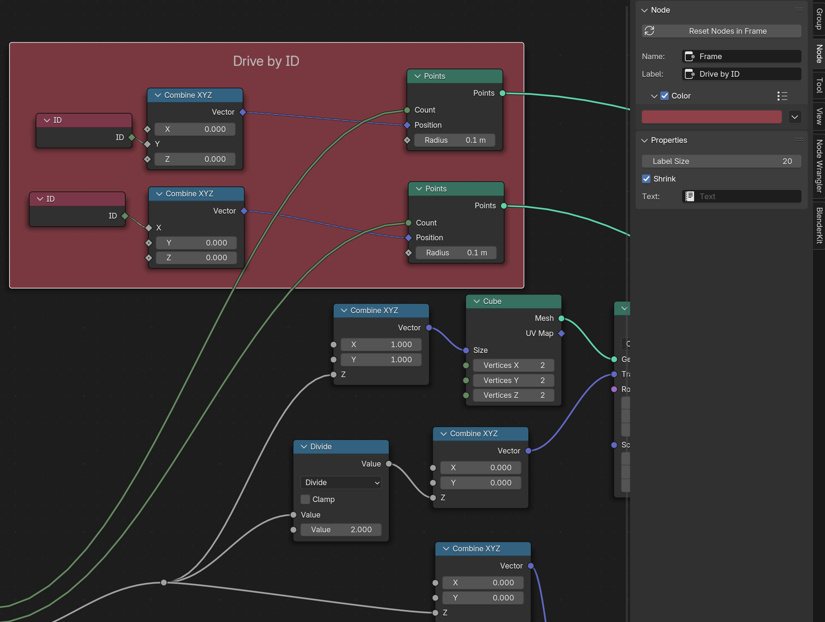Click the Label Size slider
The height and width of the screenshot is (622, 825).
click(721, 161)
